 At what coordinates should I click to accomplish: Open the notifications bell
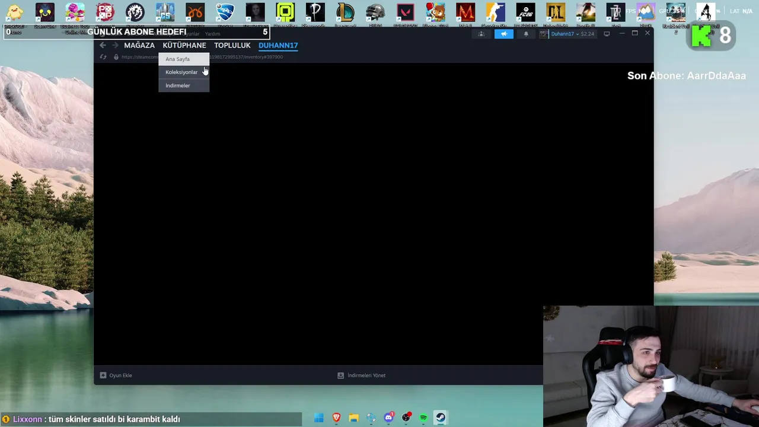click(525, 34)
